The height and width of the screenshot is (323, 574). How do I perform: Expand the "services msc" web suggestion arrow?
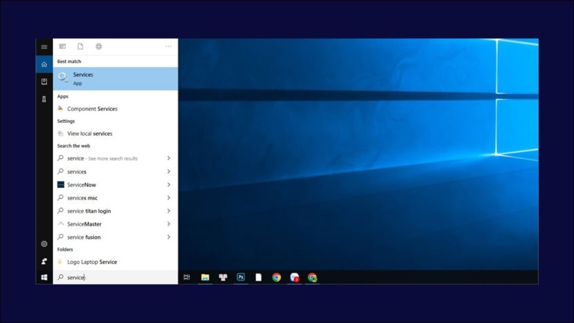(x=169, y=198)
